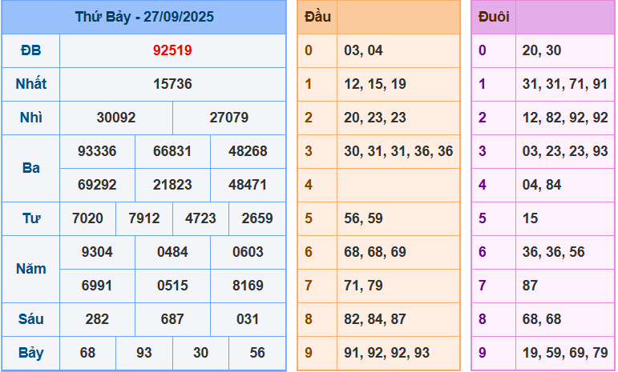Click the Thứ Bảy - 27/09/2025 header

pyautogui.click(x=144, y=17)
